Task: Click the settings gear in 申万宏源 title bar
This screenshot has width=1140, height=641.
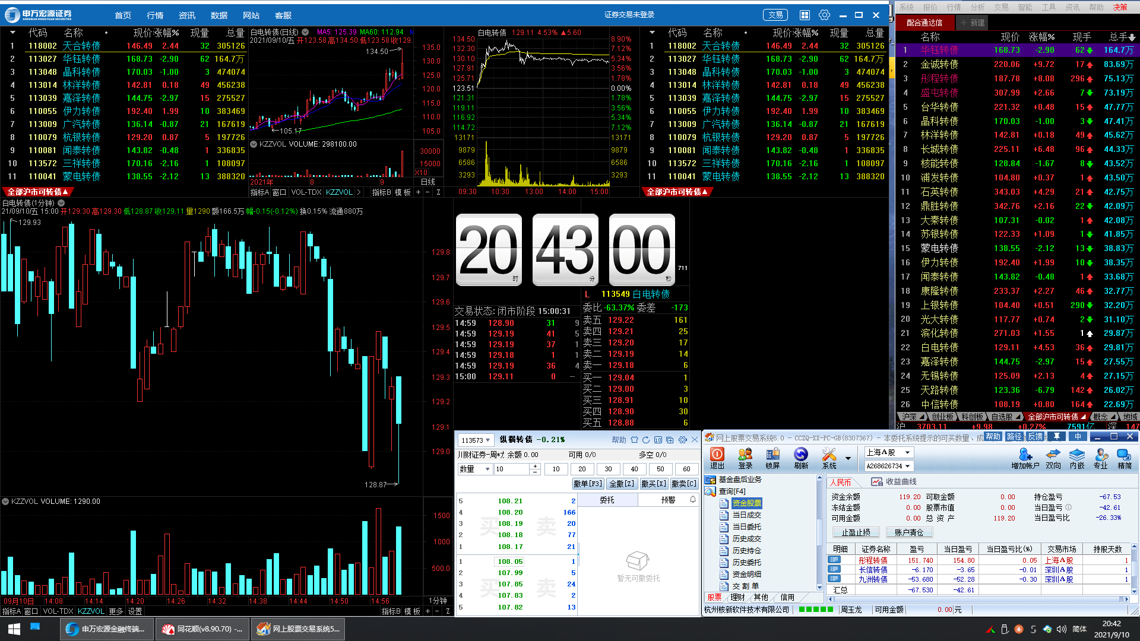Action: (x=824, y=15)
